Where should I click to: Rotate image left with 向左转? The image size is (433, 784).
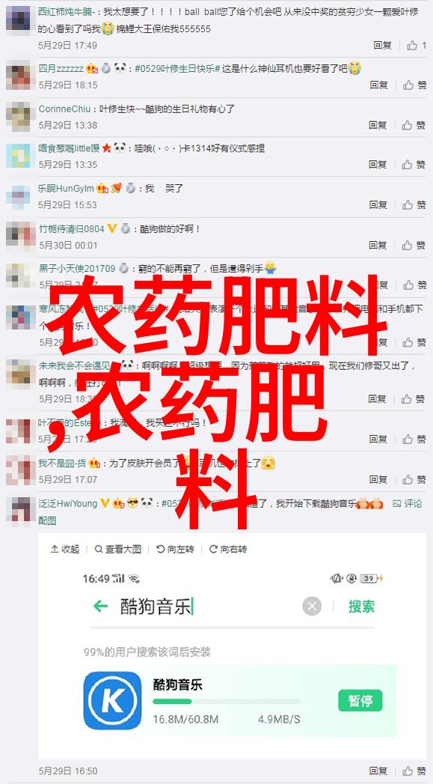pyautogui.click(x=175, y=549)
